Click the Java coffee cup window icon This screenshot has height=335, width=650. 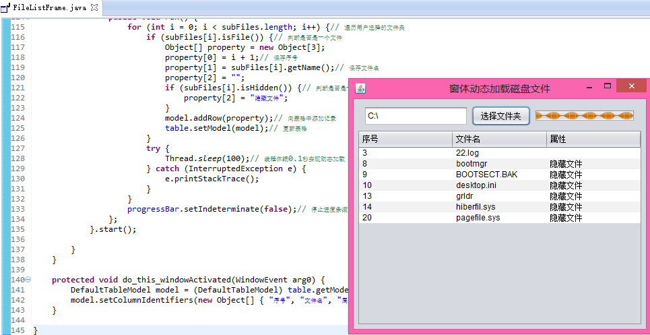coord(360,89)
